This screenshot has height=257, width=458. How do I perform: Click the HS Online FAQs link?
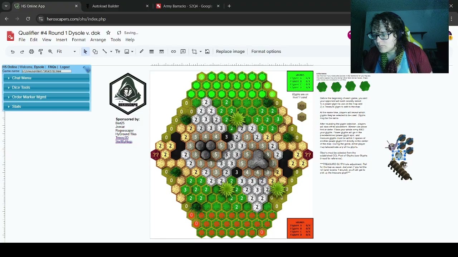point(52,67)
